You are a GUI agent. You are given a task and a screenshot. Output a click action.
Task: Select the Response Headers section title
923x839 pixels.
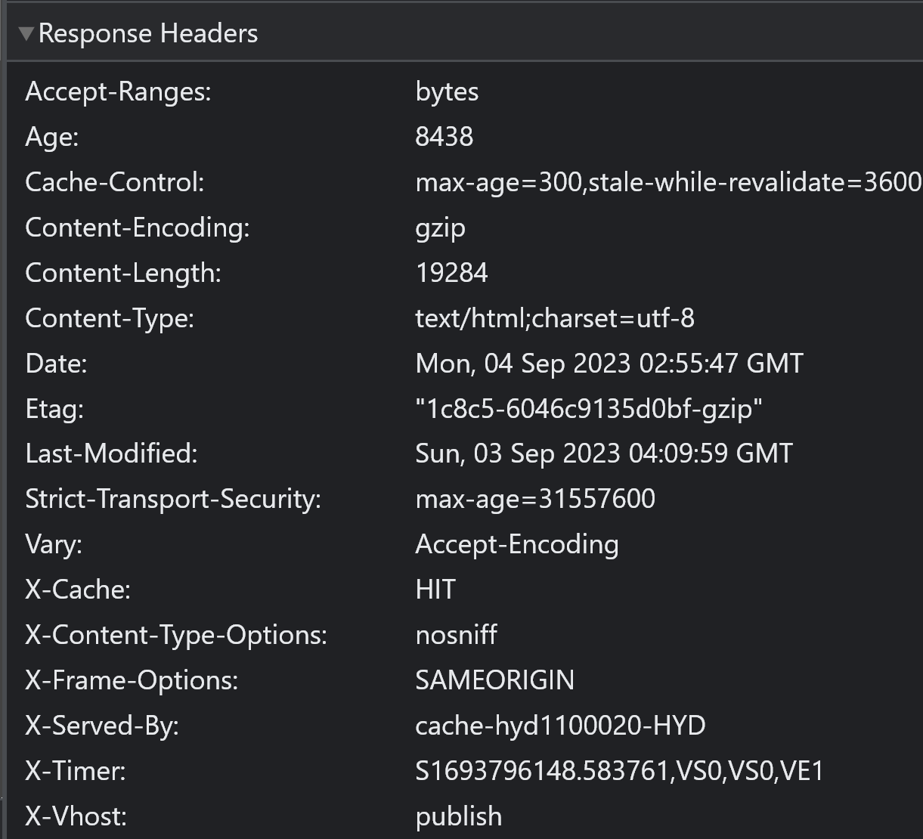coord(148,33)
